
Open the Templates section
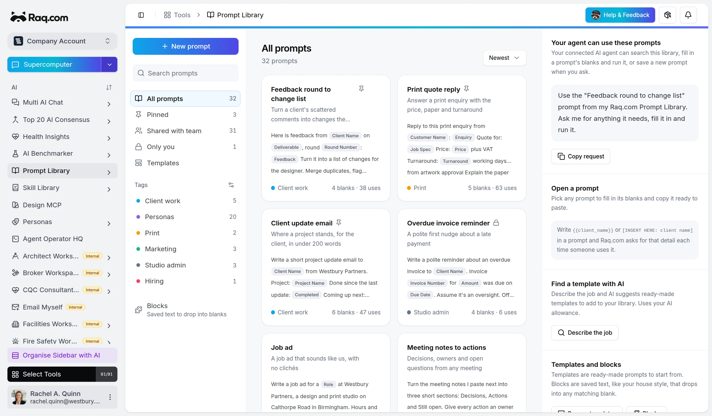tap(185, 163)
